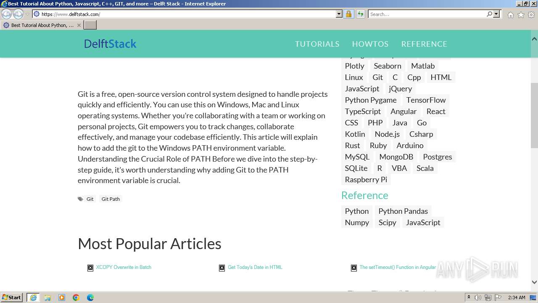The height and width of the screenshot is (303, 538).
Task: Open the REFERENCE menu
Action: [424, 44]
